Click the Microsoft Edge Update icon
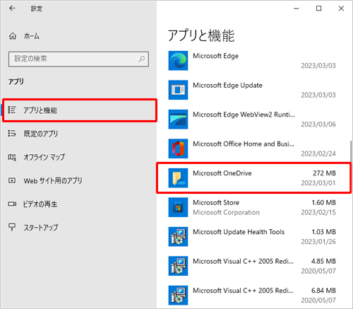Screen dimensions: 353x309 pos(178,90)
